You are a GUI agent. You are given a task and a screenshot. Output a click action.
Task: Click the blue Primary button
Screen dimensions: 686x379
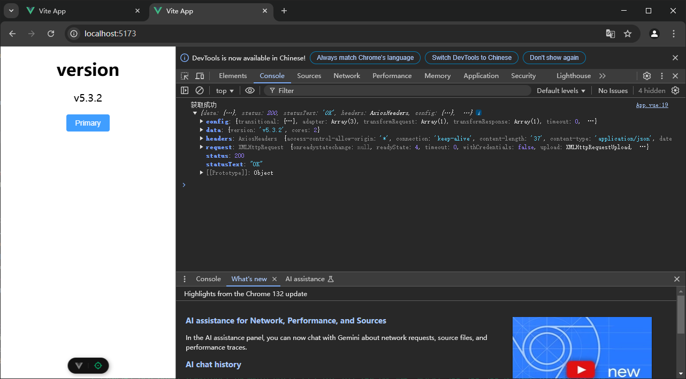(88, 123)
